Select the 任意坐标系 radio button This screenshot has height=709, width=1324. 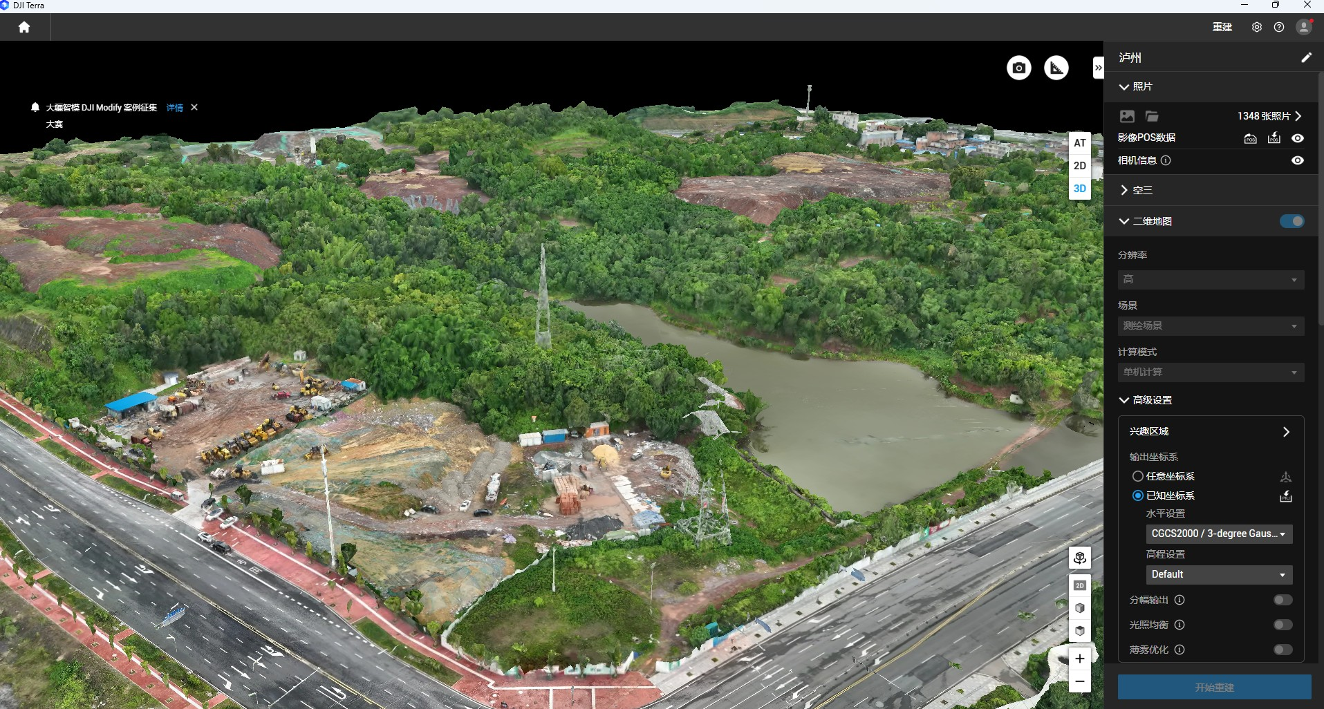pyautogui.click(x=1137, y=476)
